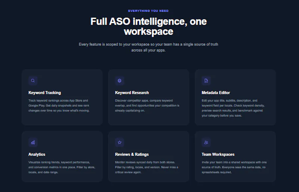The image size is (299, 192).
Task: Click the 'Edit your app title' description
Action: 233,108
